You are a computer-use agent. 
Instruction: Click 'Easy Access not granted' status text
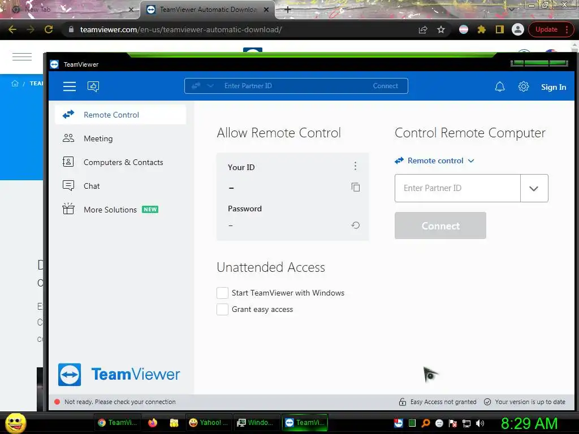pos(443,402)
